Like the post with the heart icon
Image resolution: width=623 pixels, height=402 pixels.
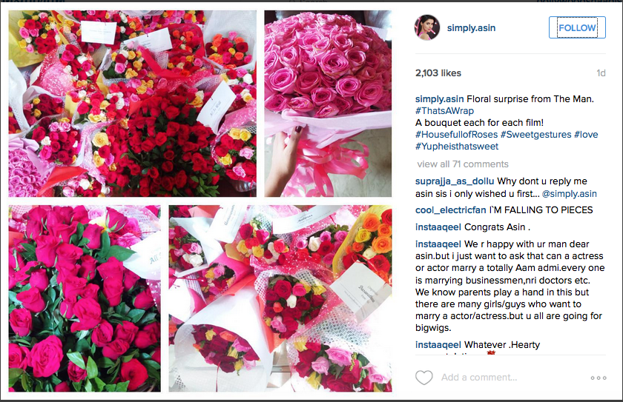(x=424, y=378)
